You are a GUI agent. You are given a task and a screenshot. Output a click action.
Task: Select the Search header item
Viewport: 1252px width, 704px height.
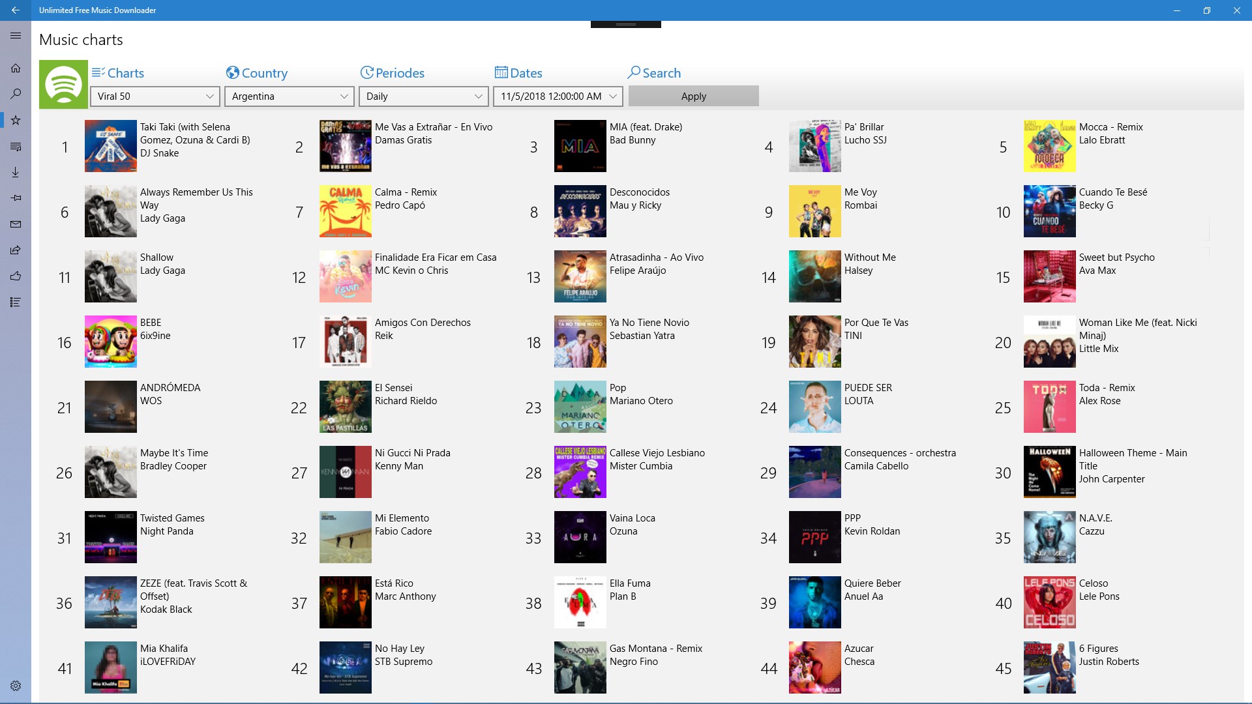(x=655, y=73)
